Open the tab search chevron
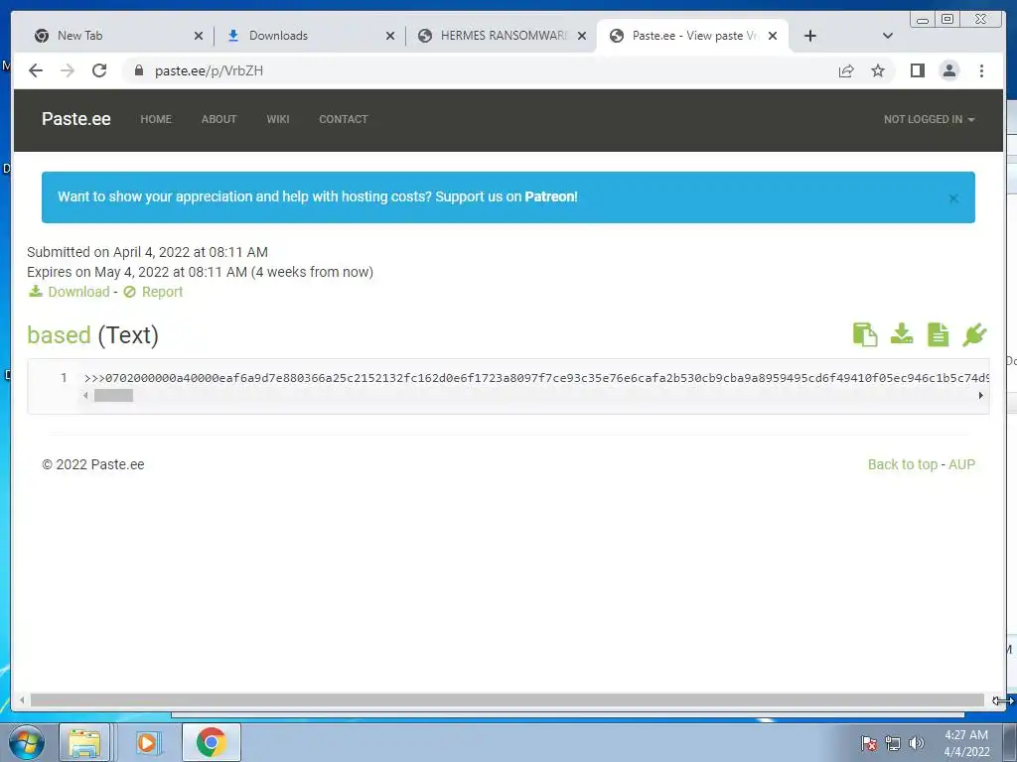The height and width of the screenshot is (762, 1017). click(888, 36)
